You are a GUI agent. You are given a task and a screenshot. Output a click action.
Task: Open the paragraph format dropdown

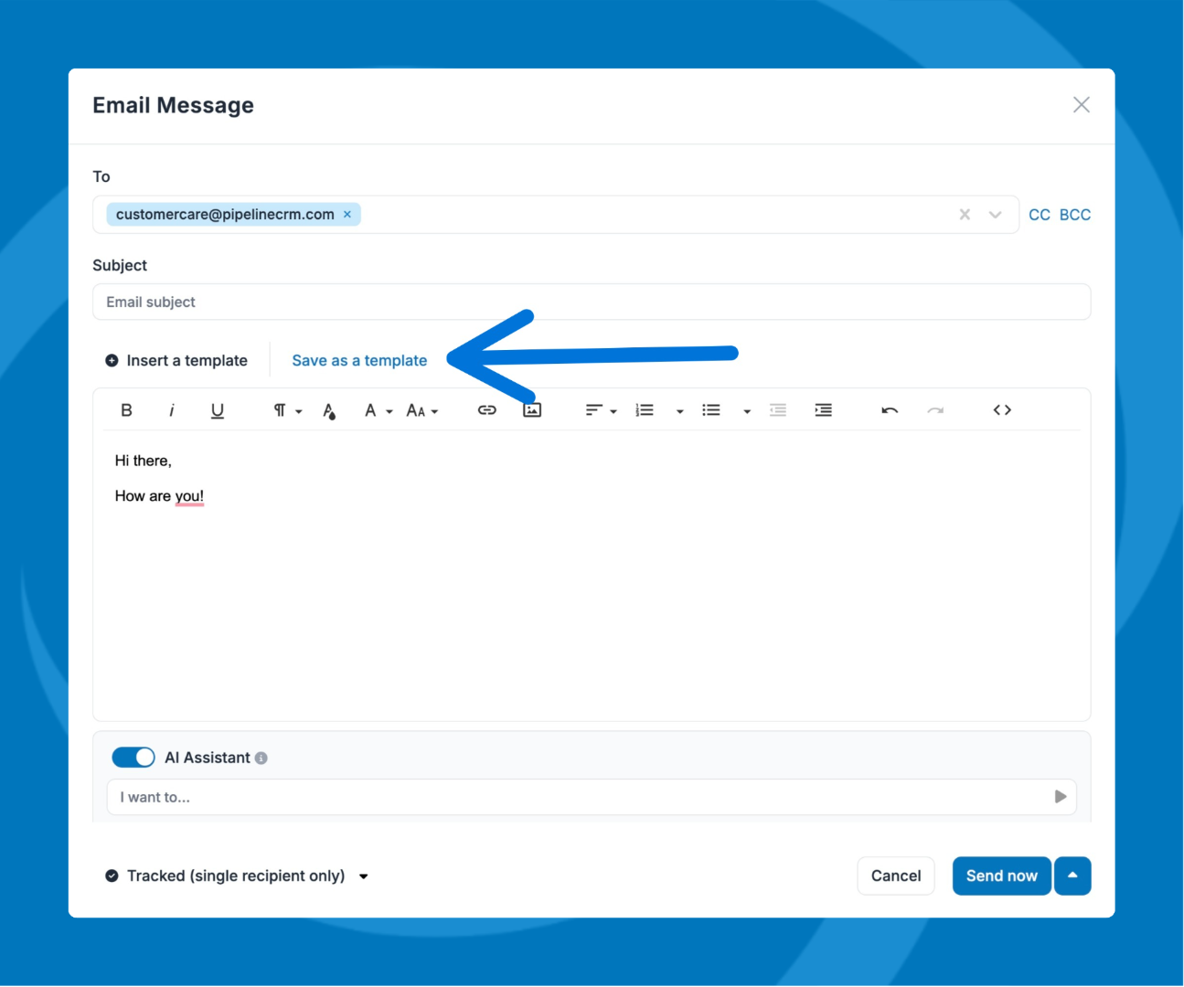(286, 410)
